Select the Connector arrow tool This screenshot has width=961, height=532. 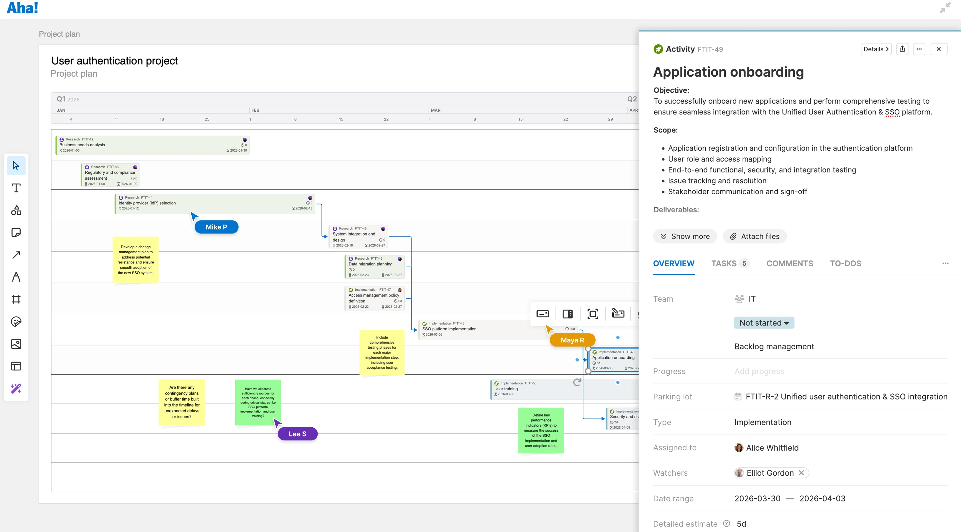(x=16, y=255)
